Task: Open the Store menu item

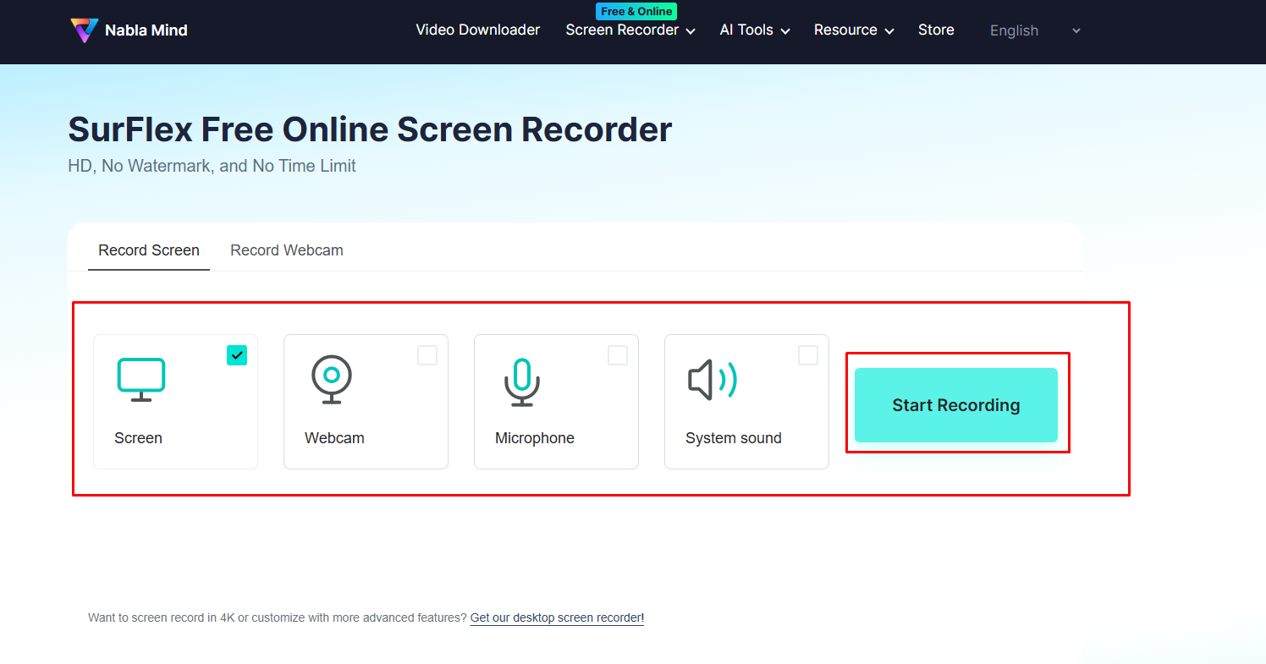Action: pos(936,30)
